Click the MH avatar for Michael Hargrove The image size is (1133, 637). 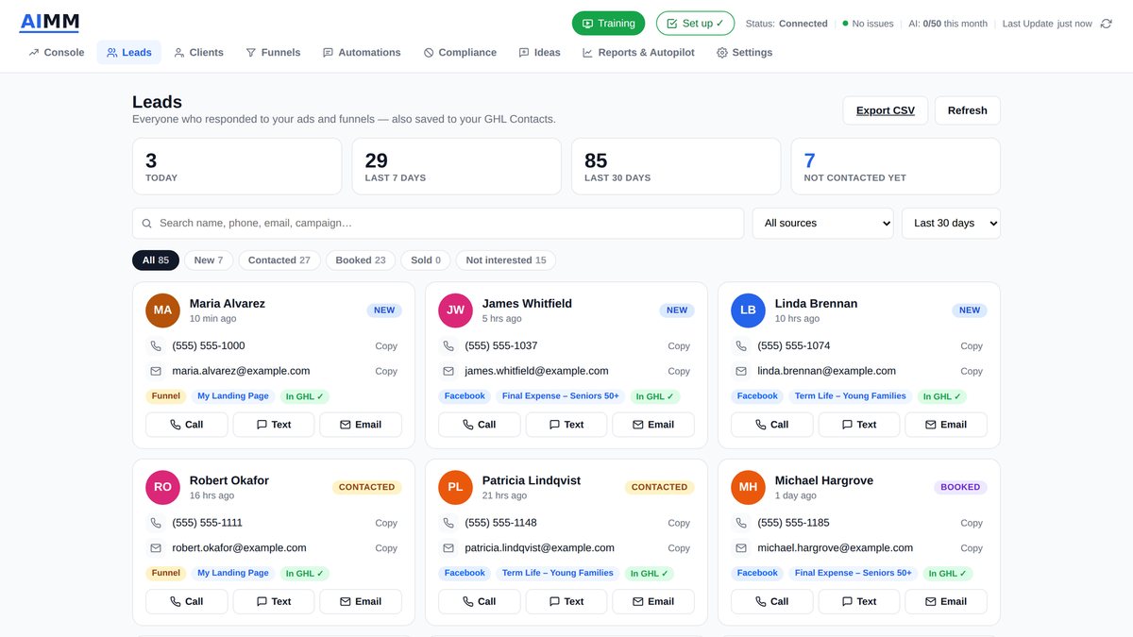(x=748, y=487)
